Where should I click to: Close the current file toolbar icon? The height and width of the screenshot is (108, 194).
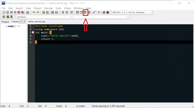tap(19, 12)
